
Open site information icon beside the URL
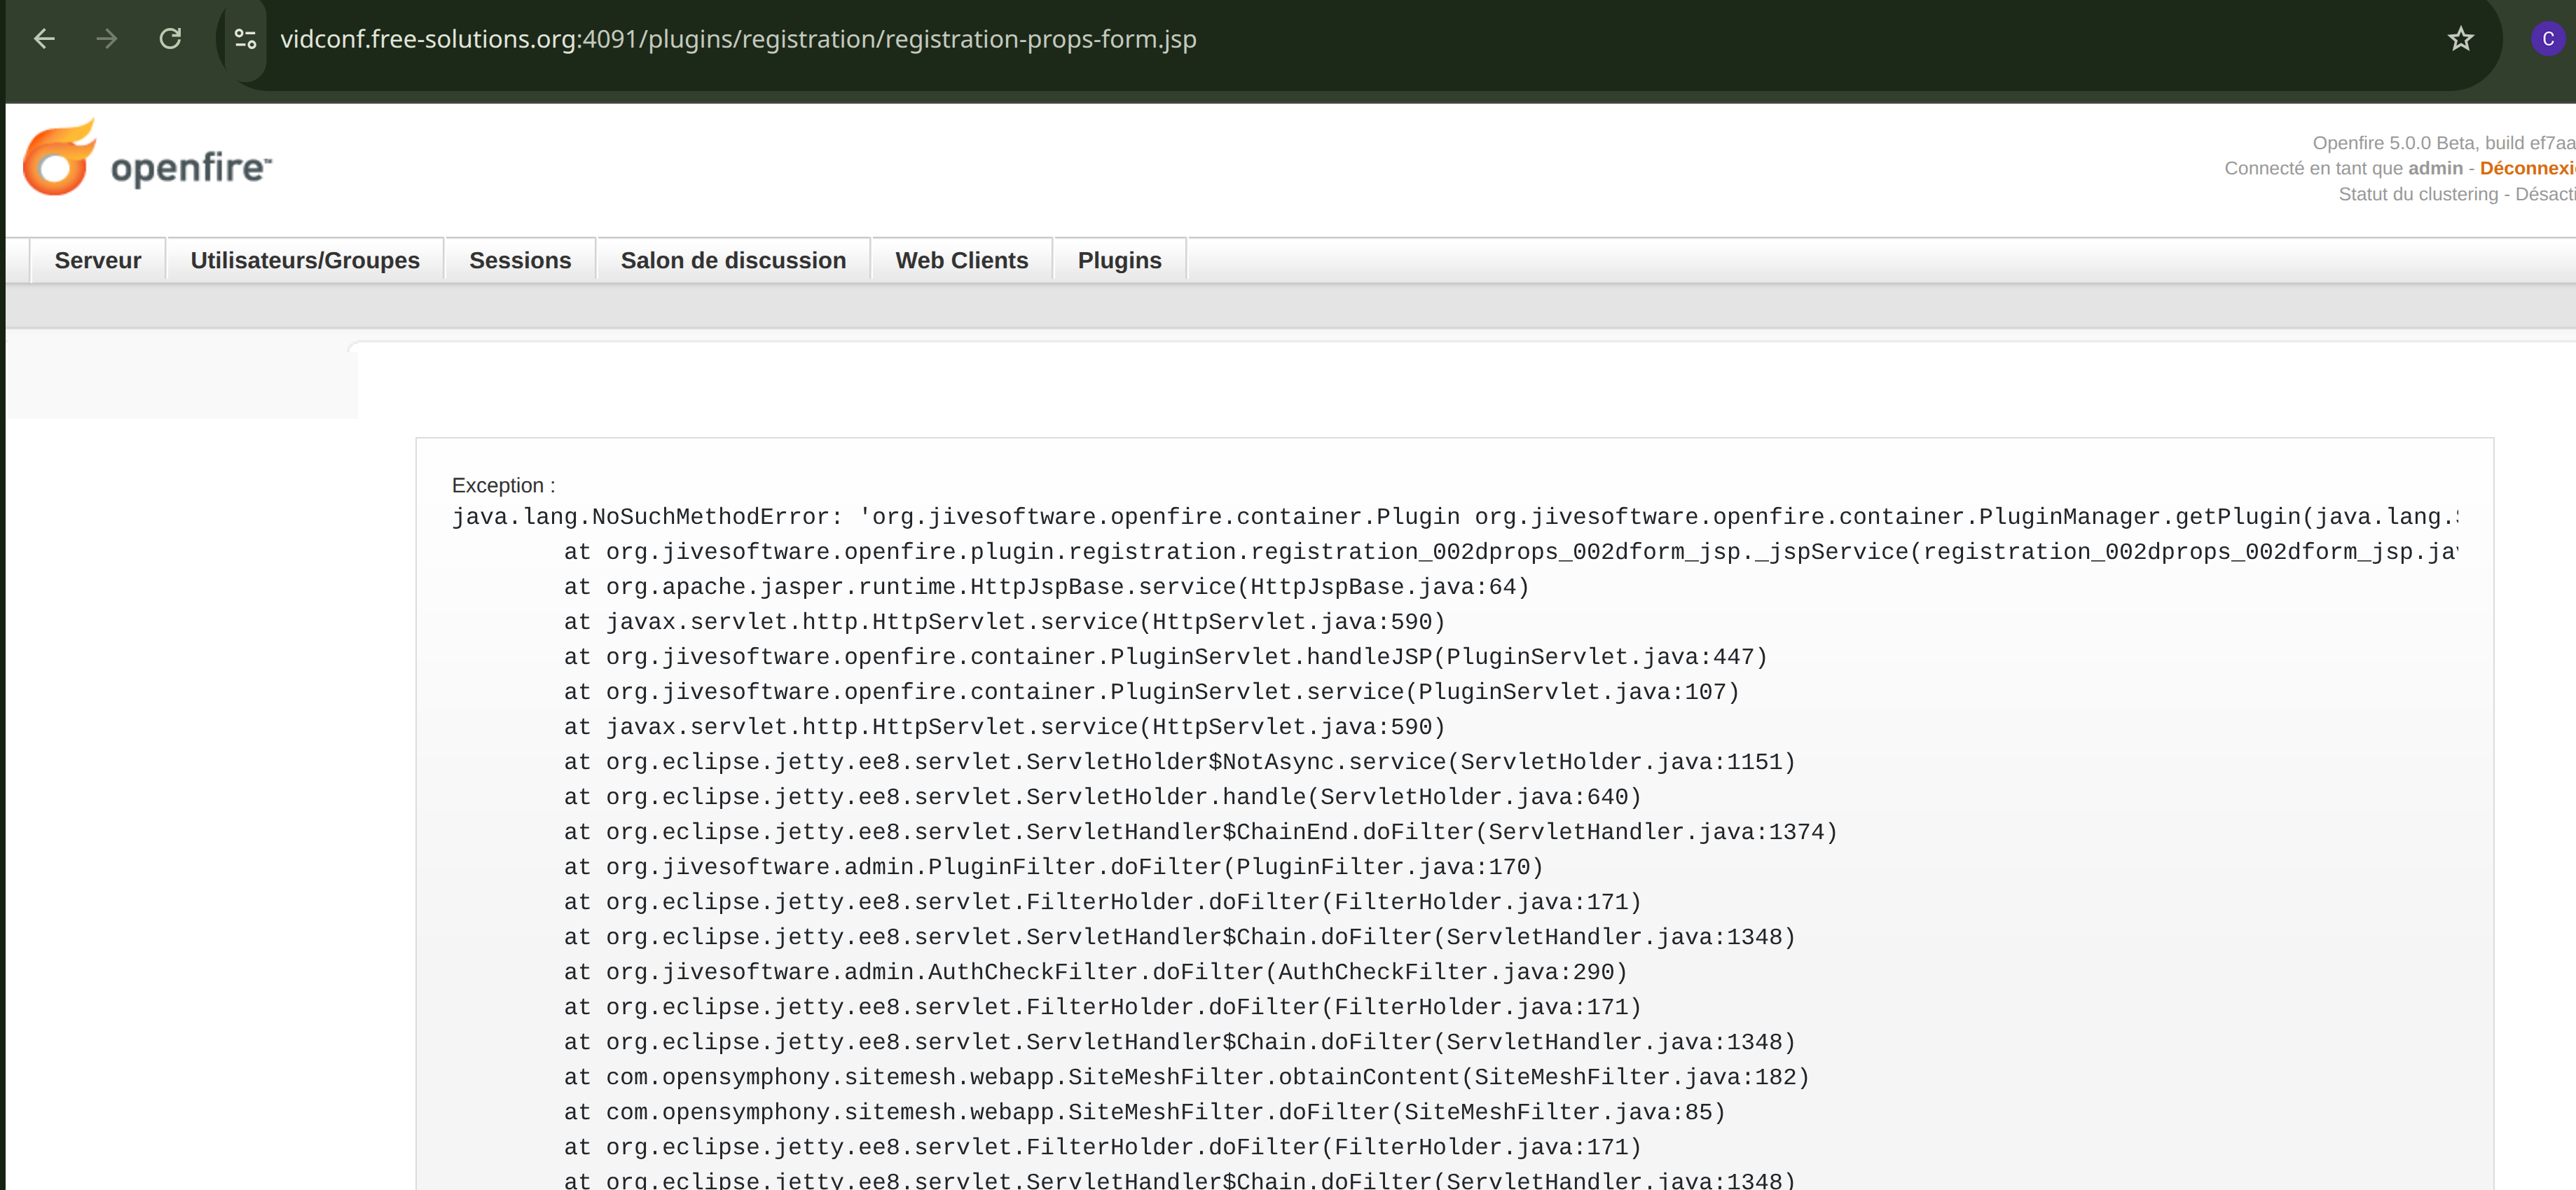pyautogui.click(x=245, y=39)
